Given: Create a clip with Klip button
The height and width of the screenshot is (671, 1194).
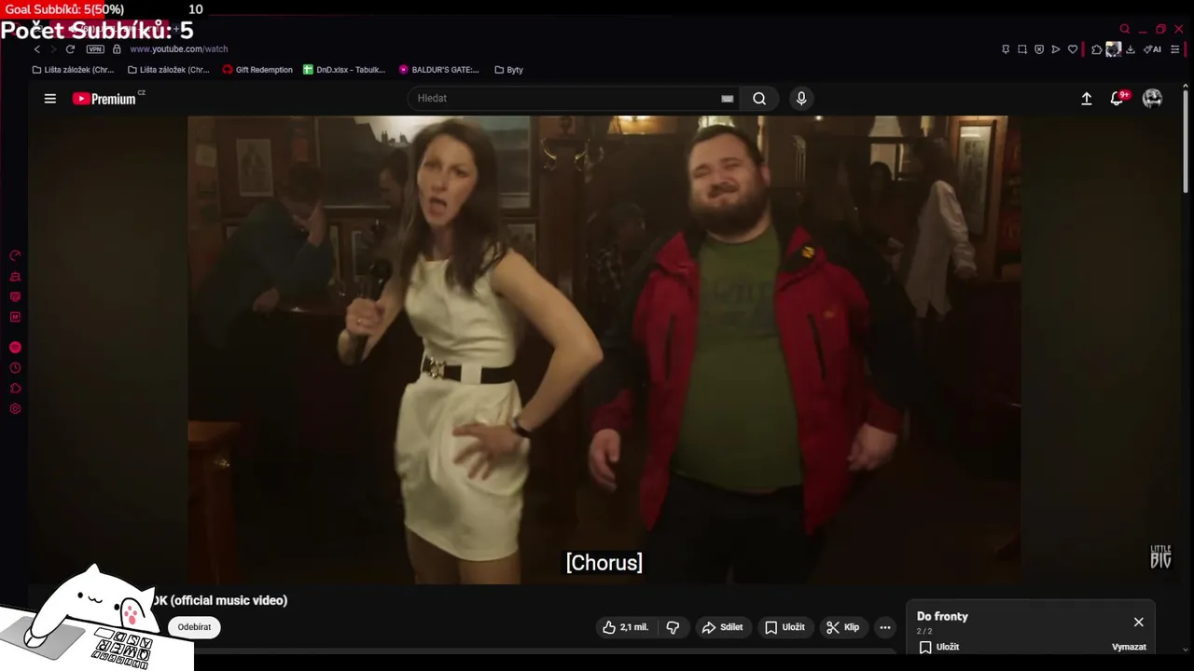Looking at the screenshot, I should click(x=842, y=627).
